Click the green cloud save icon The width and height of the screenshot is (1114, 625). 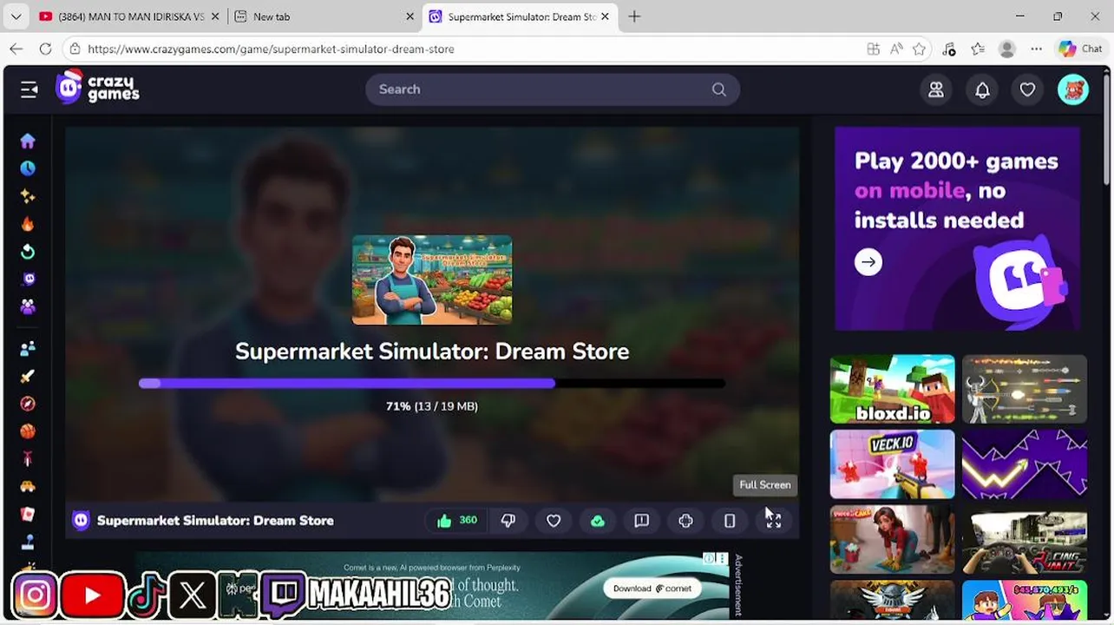[x=598, y=521]
